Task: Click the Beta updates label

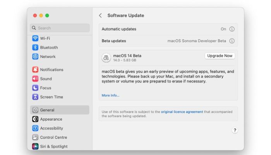Action: 114,41
